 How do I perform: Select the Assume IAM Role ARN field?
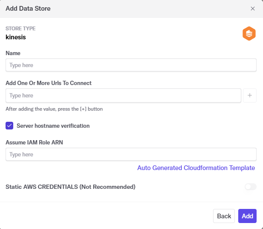click(131, 154)
